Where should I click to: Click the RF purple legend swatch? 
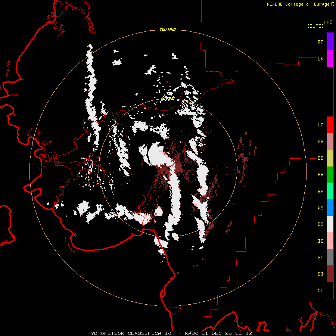[330, 42]
